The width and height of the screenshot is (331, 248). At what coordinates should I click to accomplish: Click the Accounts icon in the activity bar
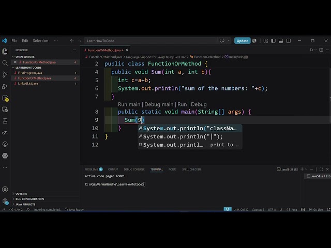click(x=5, y=190)
